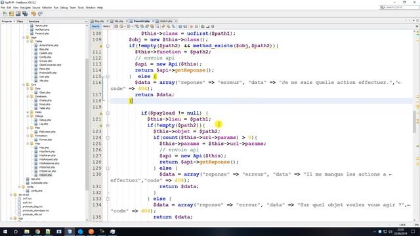Click the Redo arrow in main toolbar

[40, 14]
